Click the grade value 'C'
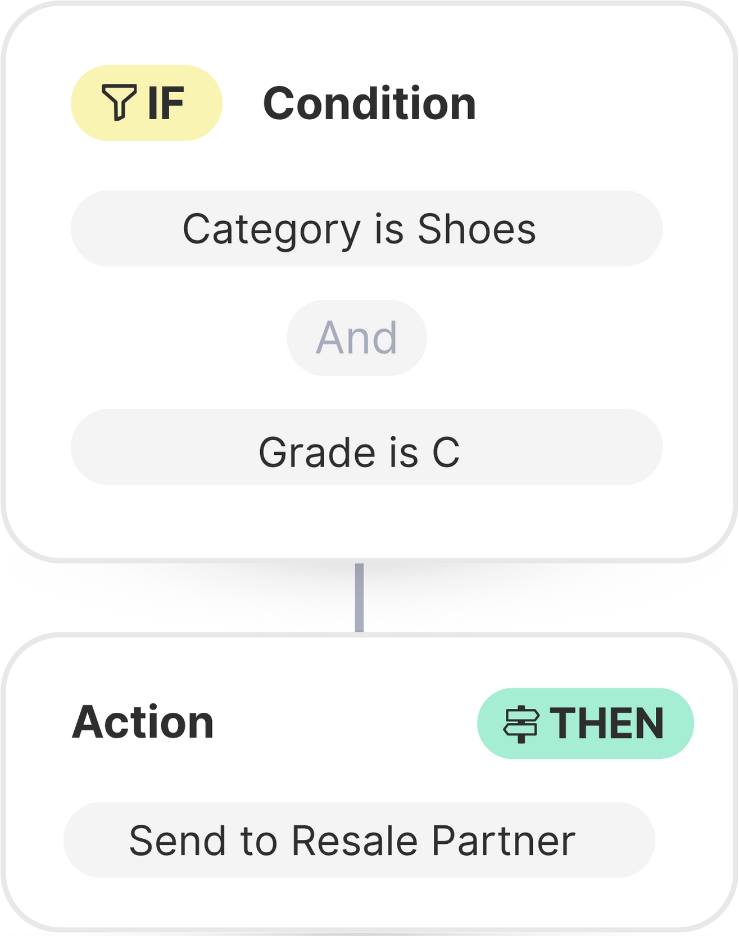Image resolution: width=739 pixels, height=936 pixels. pos(446,453)
